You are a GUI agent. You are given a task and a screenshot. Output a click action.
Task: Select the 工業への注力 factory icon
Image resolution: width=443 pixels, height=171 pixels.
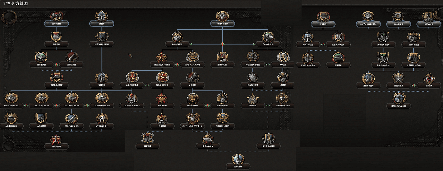coord(413,38)
